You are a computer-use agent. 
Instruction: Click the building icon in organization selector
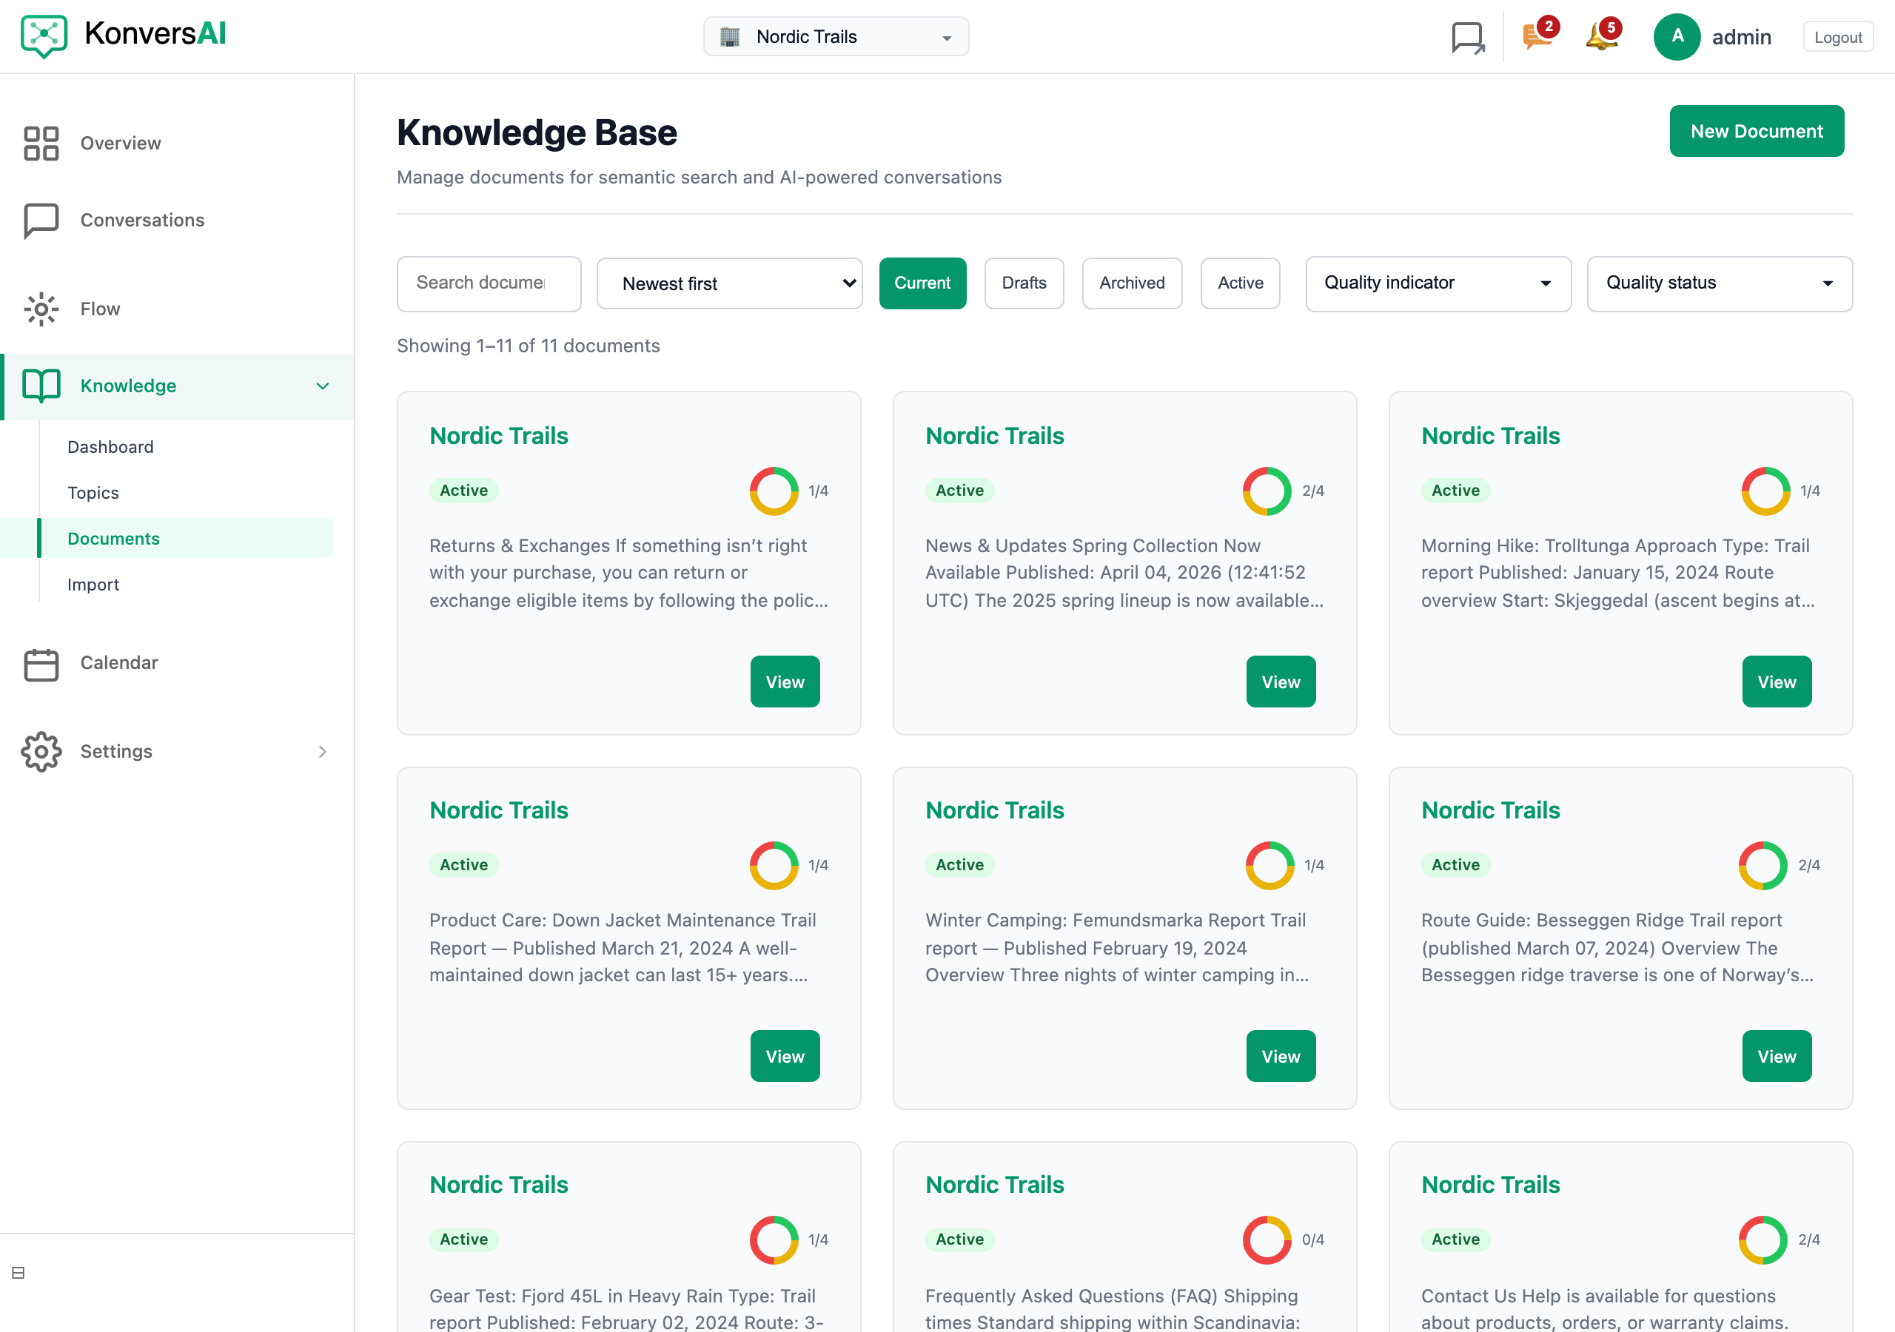tap(730, 37)
